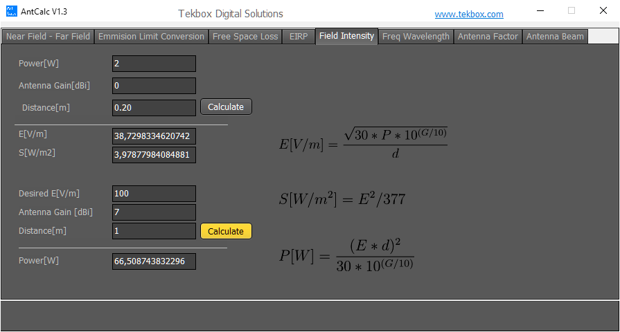620x332 pixels.
Task: Open the Antenna Factor tab
Action: click(488, 37)
